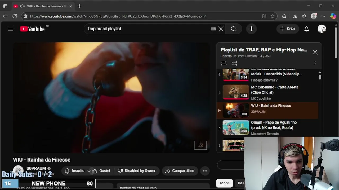The height and width of the screenshot is (190, 339).
Task: Click the browser back arrow
Action: coord(5,16)
